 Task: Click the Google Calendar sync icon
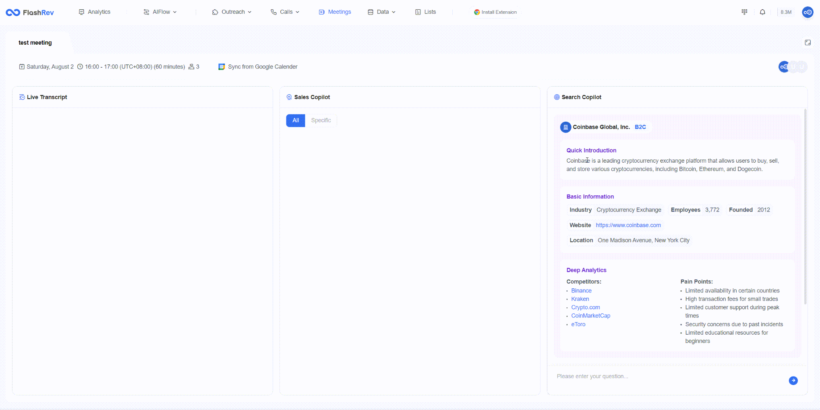point(222,67)
